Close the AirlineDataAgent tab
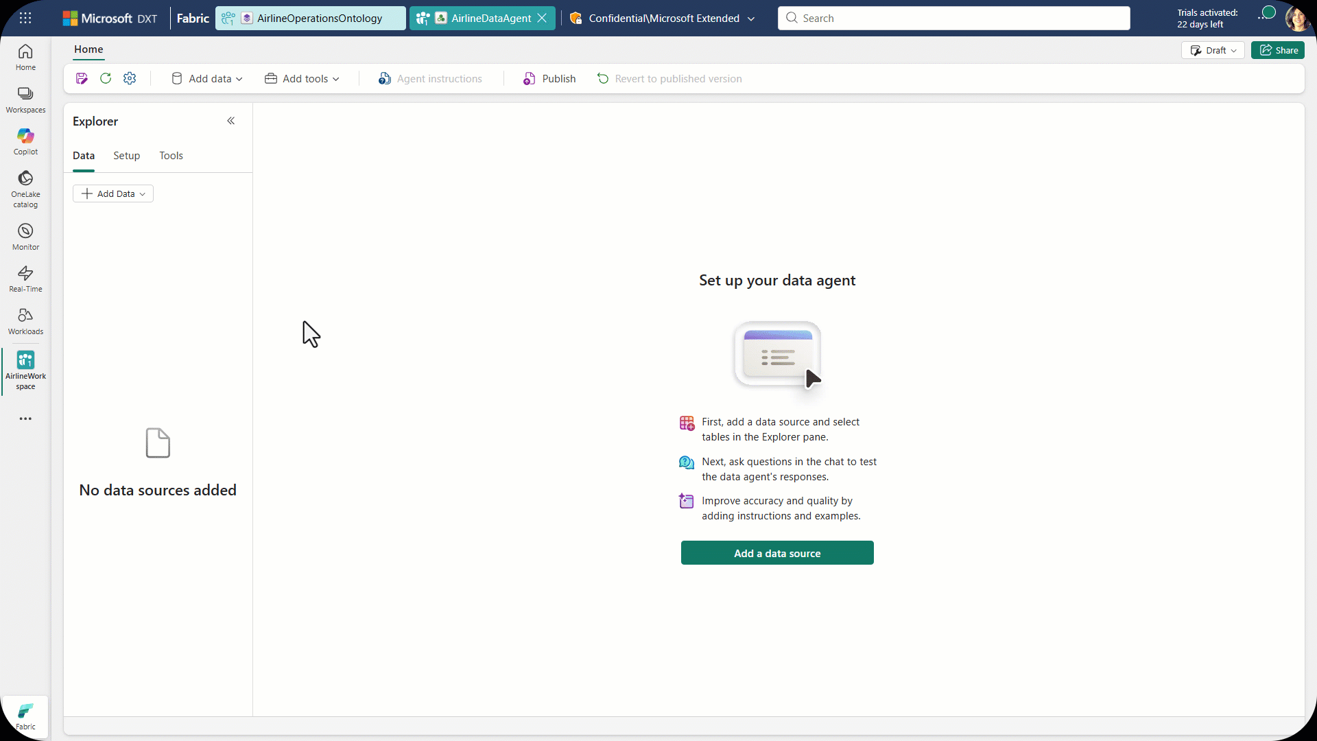The image size is (1317, 741). (542, 19)
